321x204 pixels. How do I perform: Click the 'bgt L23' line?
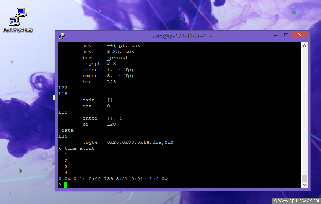coord(99,82)
